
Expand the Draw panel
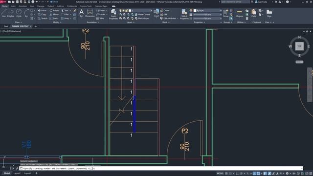19,22
